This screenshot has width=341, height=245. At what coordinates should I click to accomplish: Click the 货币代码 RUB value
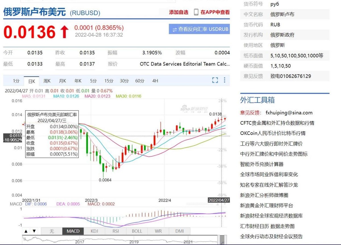point(275,24)
